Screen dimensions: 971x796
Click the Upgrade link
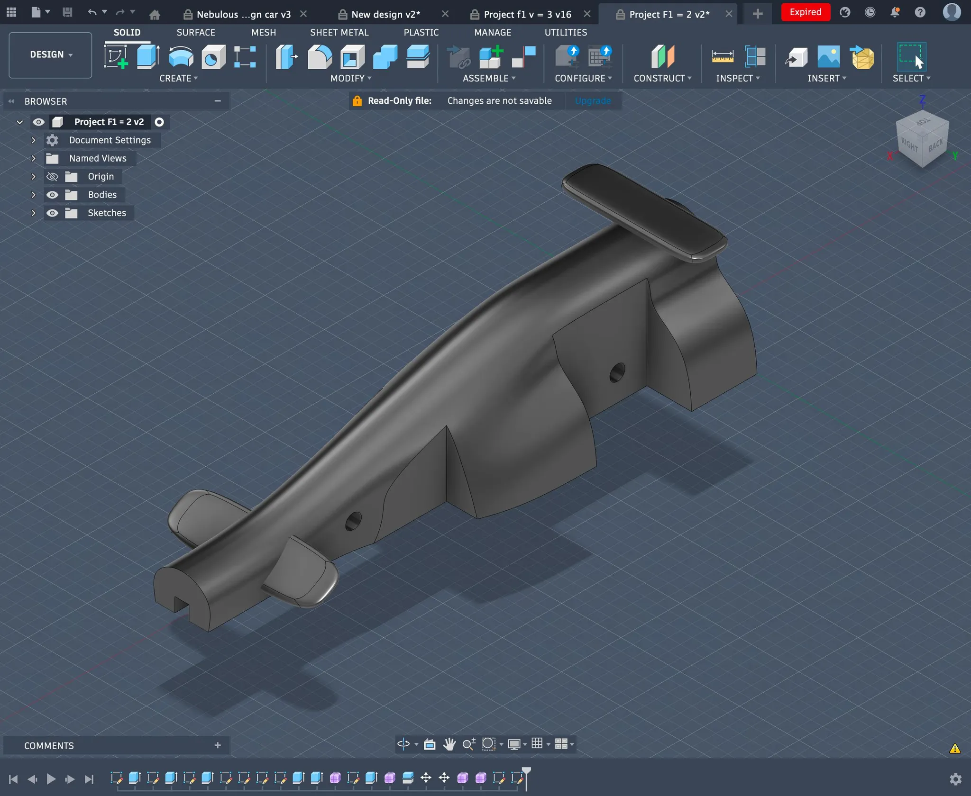pos(593,101)
